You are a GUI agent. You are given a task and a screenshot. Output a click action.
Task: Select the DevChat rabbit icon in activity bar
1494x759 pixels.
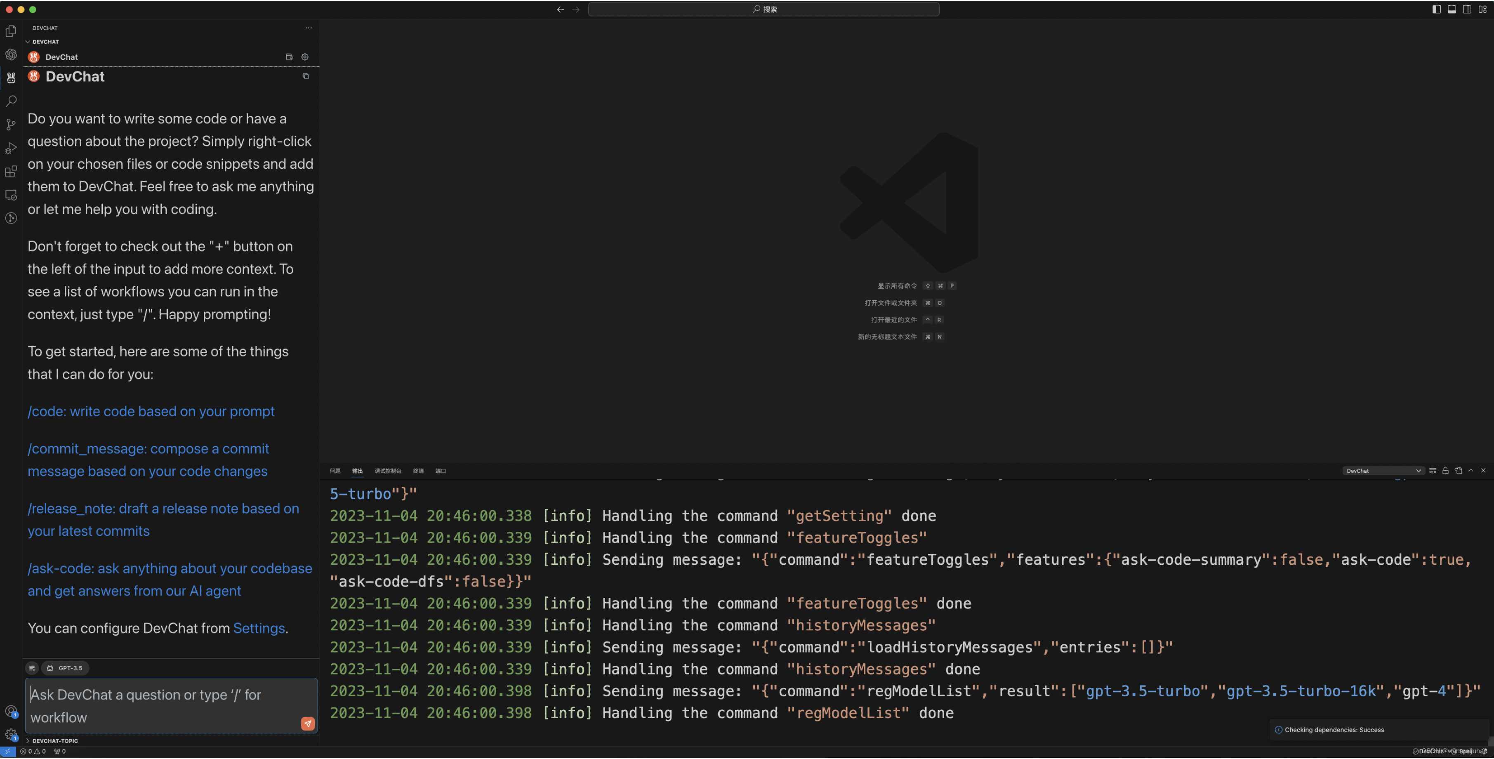[11, 78]
